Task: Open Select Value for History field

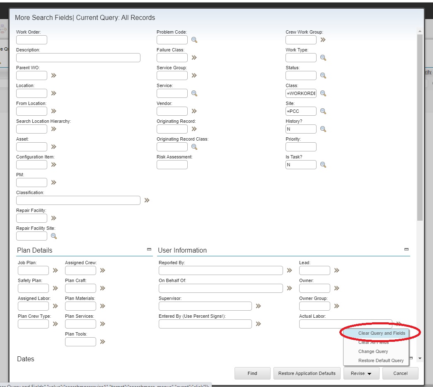Action: pos(323,129)
